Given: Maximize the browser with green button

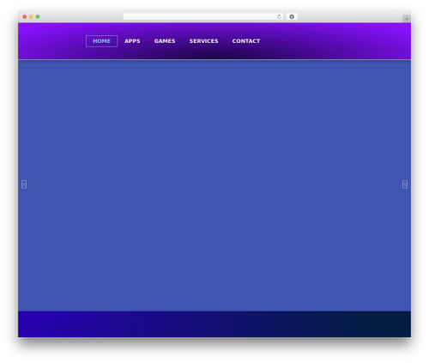Looking at the screenshot, I should coord(38,16).
